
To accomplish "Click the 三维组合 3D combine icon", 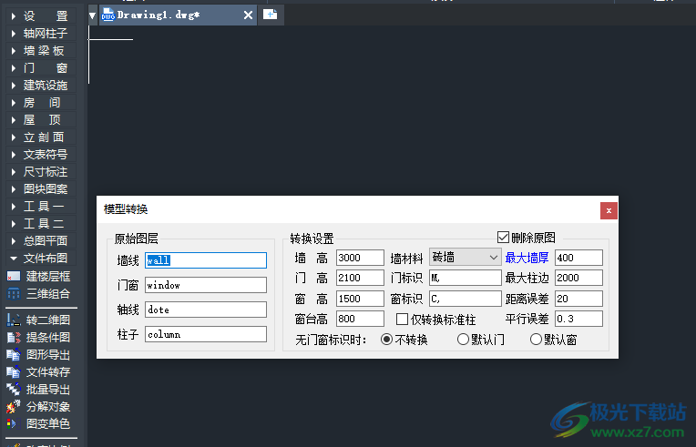I will (14, 293).
